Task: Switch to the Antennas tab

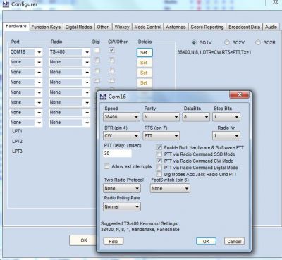Action: pyautogui.click(x=176, y=27)
